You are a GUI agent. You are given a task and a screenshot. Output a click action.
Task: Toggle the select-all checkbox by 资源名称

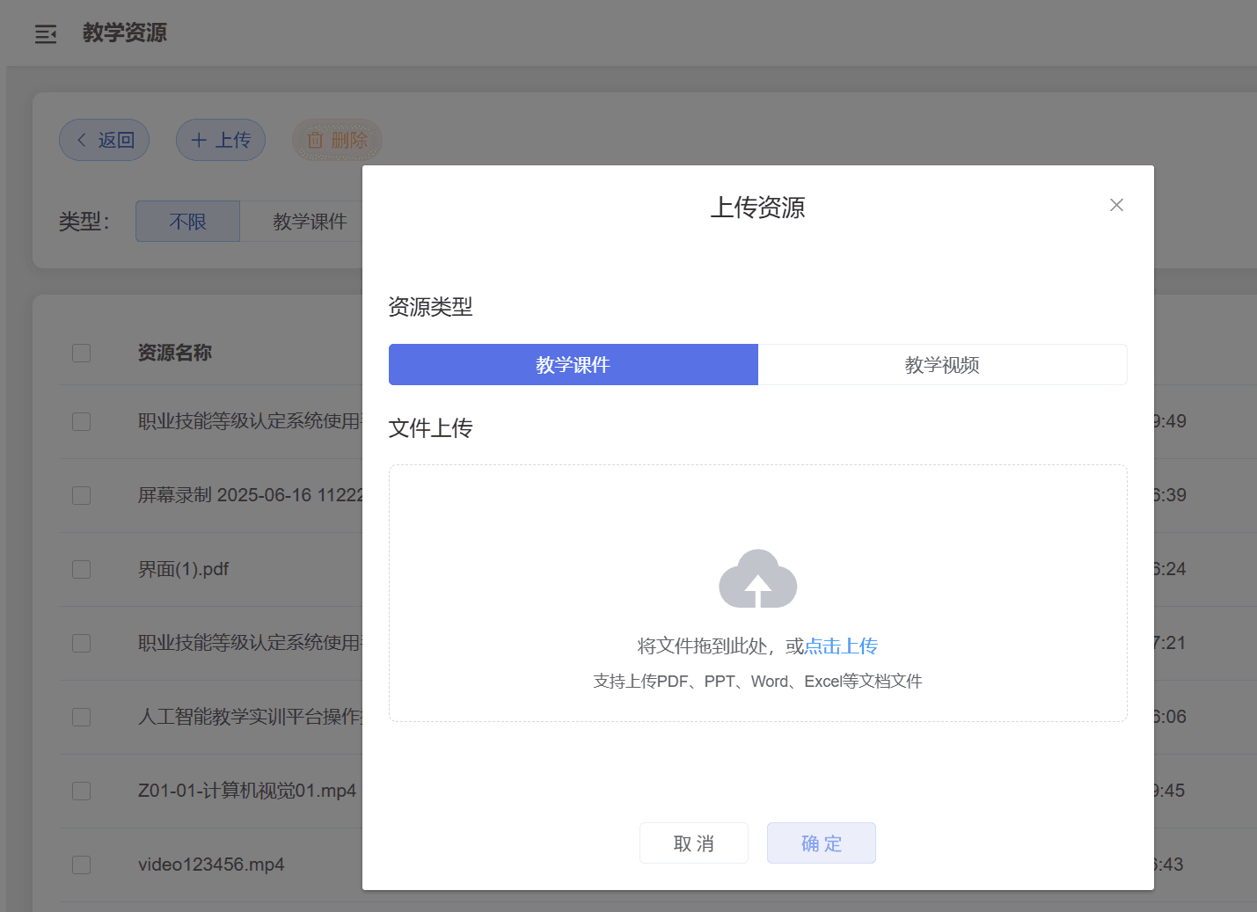(82, 353)
